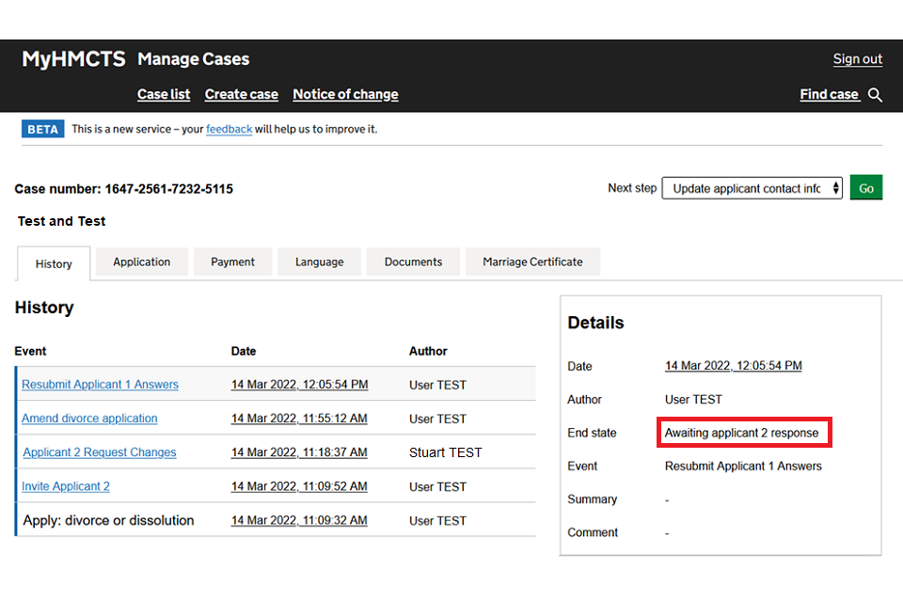The width and height of the screenshot is (903, 602).
Task: Open Amend divorce application event
Action: point(89,419)
